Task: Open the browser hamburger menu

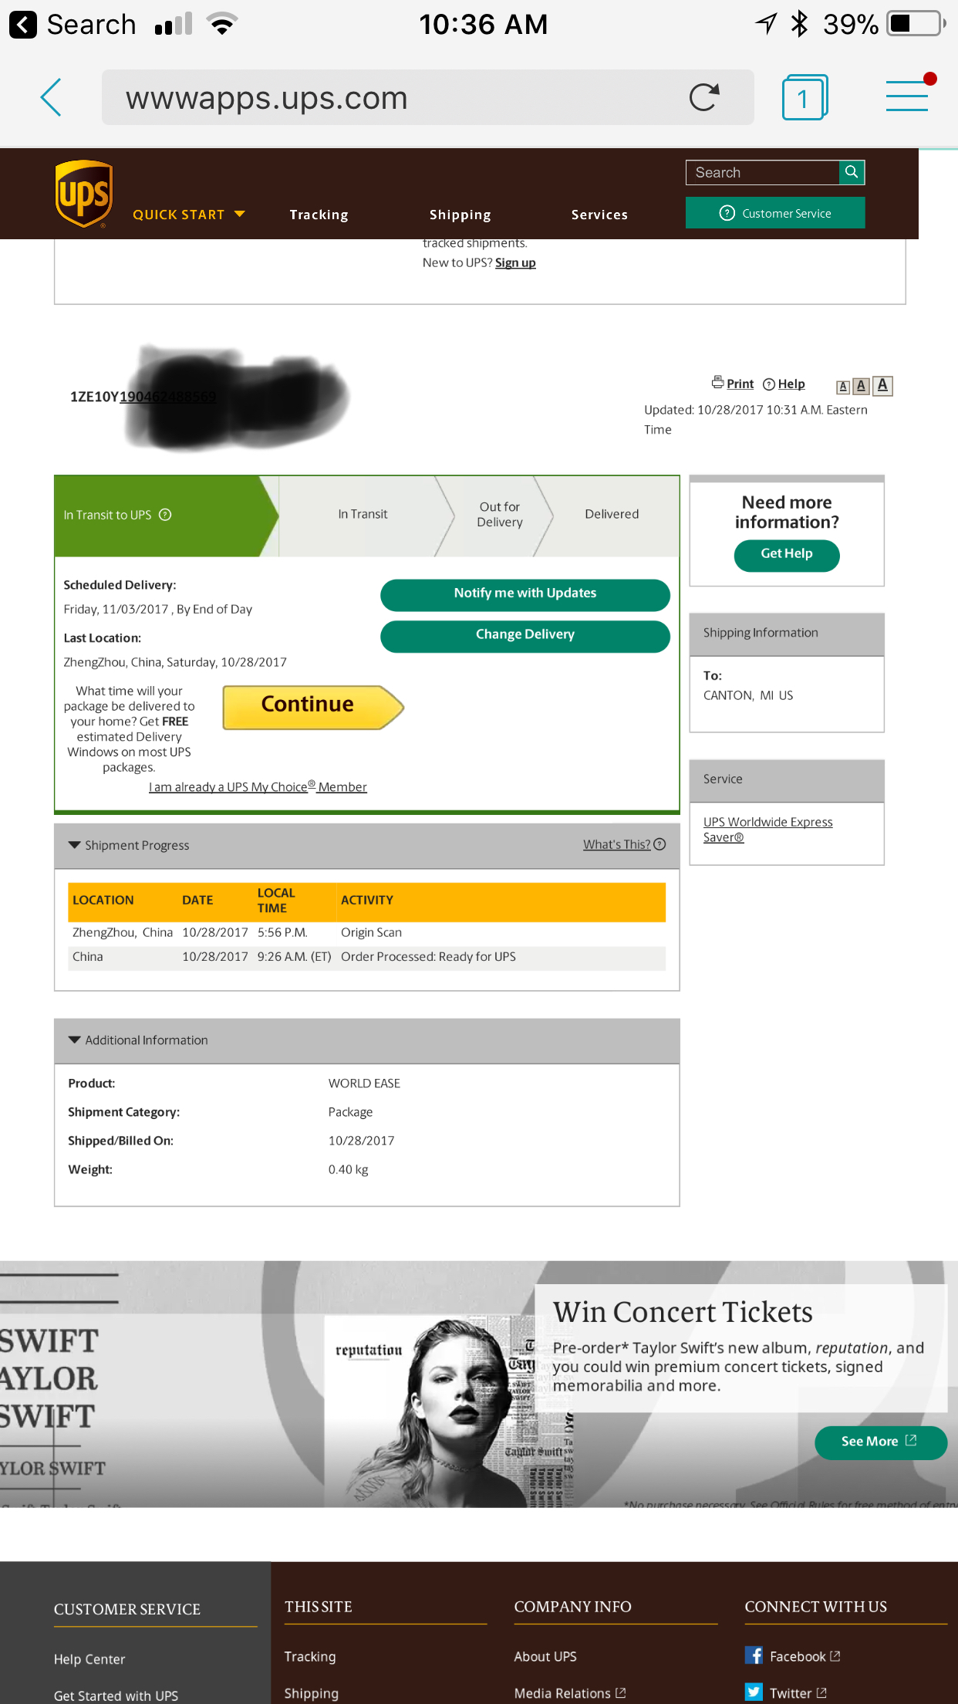Action: [x=908, y=95]
